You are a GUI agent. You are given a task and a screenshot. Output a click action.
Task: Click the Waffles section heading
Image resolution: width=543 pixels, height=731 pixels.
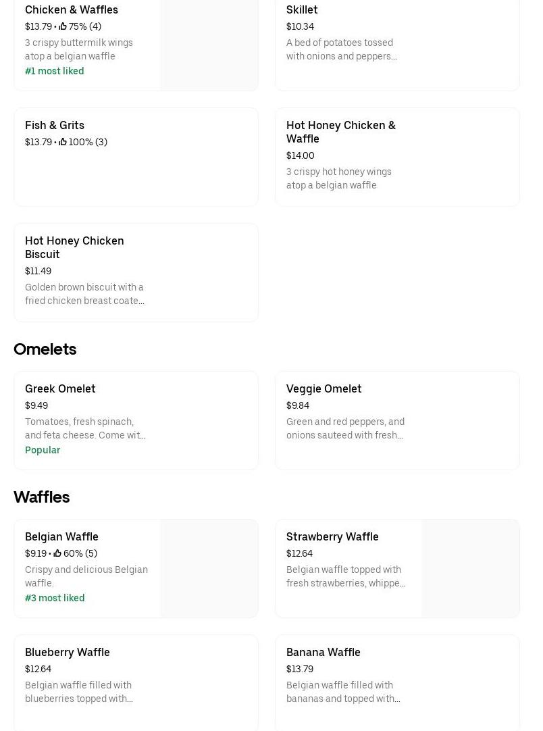[42, 497]
